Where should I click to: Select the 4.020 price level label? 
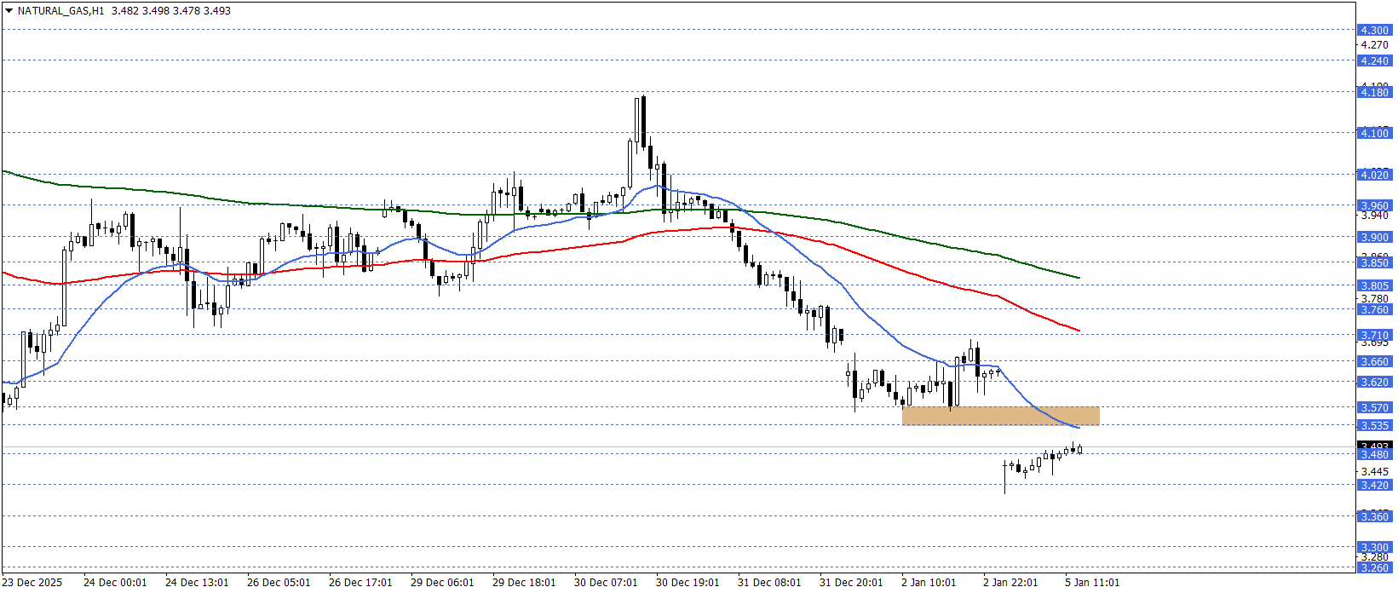tap(1373, 175)
